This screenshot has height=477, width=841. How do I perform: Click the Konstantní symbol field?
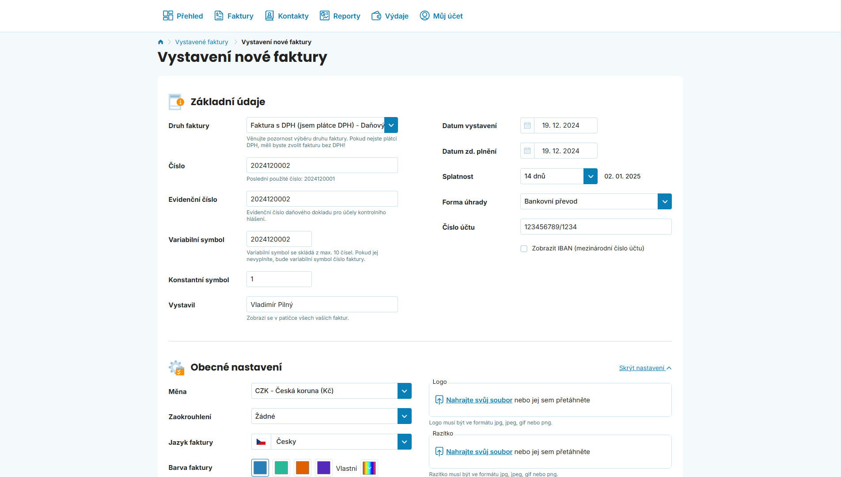point(279,279)
